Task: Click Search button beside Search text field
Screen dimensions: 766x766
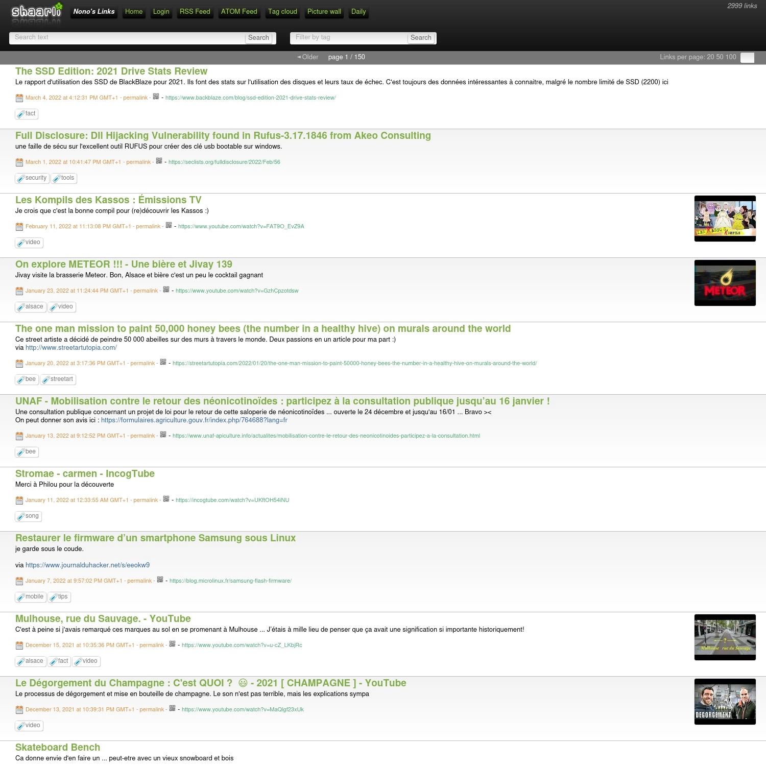Action: pyautogui.click(x=258, y=38)
